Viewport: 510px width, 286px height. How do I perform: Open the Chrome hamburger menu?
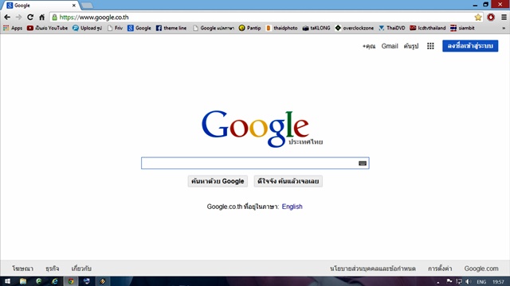tap(504, 17)
